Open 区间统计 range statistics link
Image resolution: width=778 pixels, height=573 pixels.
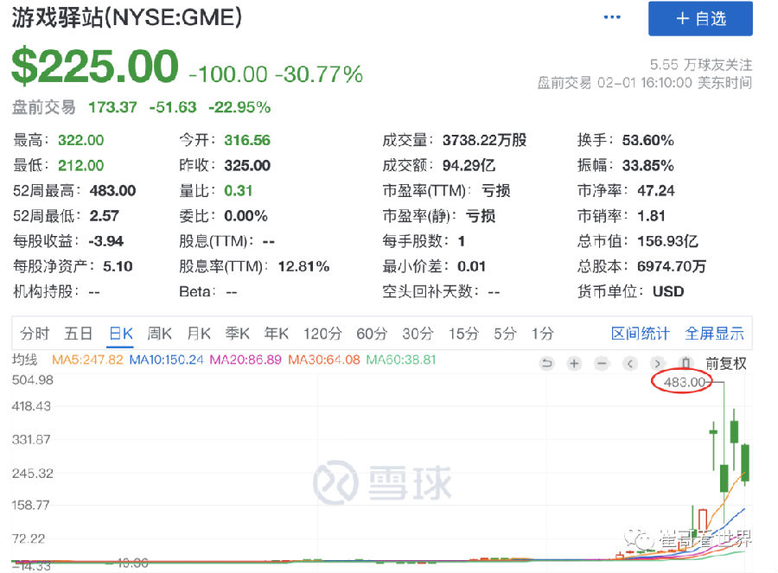[x=641, y=334]
